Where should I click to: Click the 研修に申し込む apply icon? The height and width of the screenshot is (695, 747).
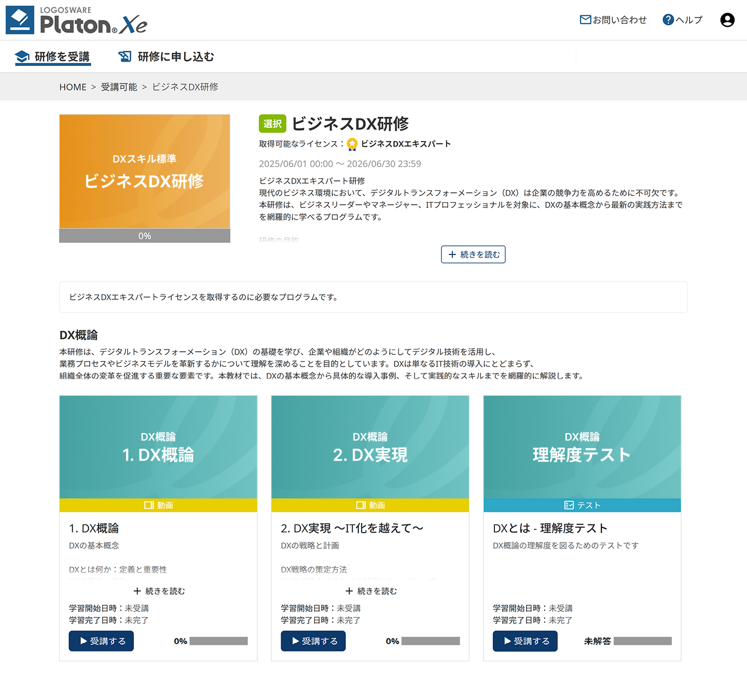125,57
